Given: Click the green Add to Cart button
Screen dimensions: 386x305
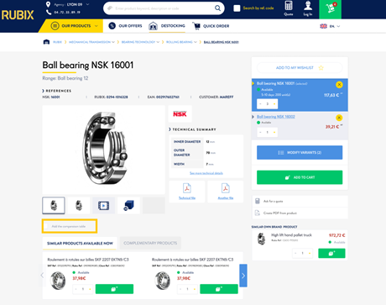Looking at the screenshot, I should tap(300, 177).
